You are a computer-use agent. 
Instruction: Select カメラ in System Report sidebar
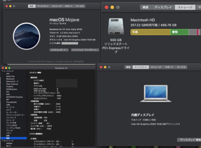pyautogui.click(x=9, y=110)
